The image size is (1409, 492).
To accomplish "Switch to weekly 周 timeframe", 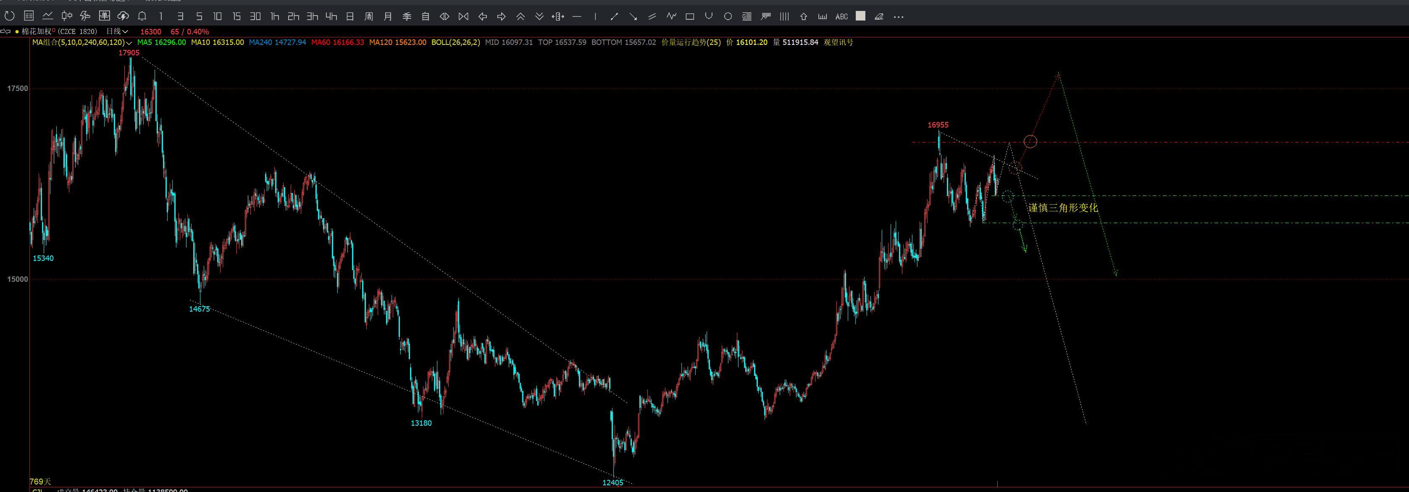I will click(369, 16).
